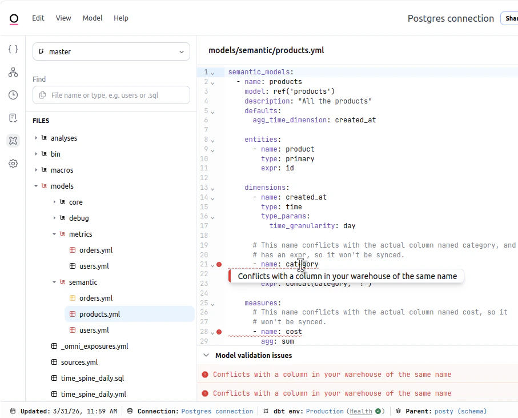Open the posty (schema) parent link
518x418 pixels.
click(460, 411)
